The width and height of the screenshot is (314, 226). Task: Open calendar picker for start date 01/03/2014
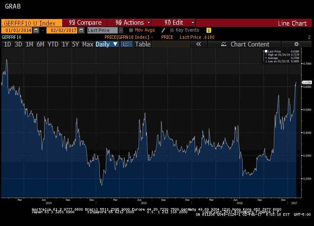(36, 30)
